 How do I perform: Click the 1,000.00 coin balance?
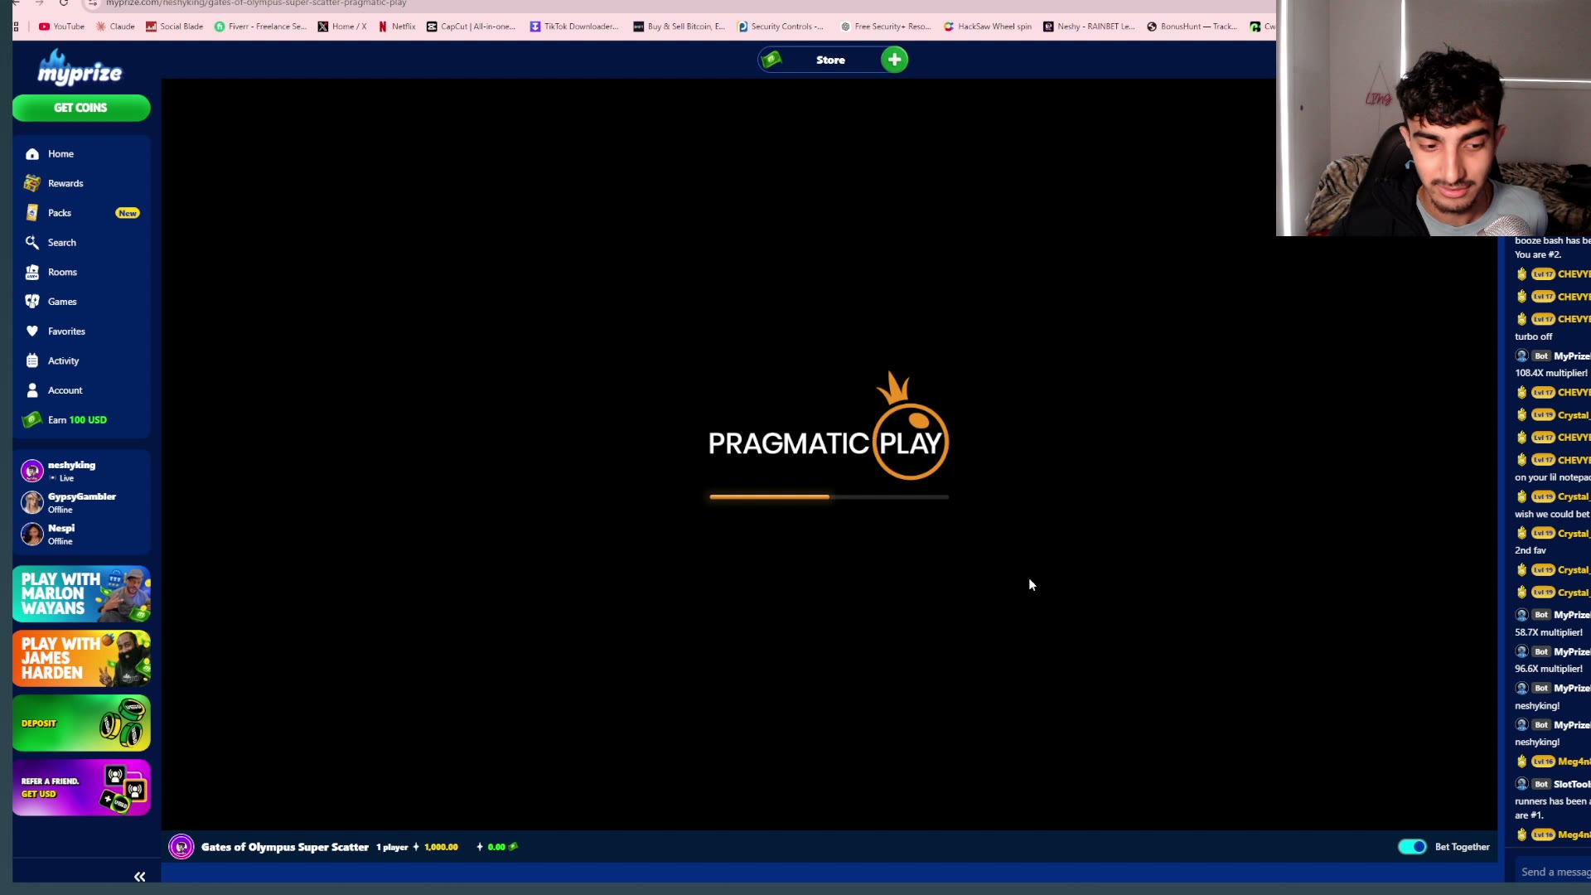pos(441,847)
